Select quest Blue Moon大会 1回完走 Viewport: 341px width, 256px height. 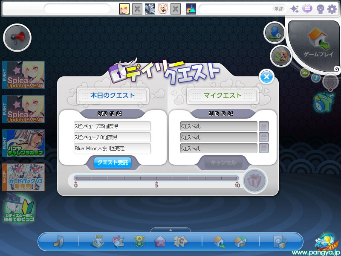tap(112, 148)
